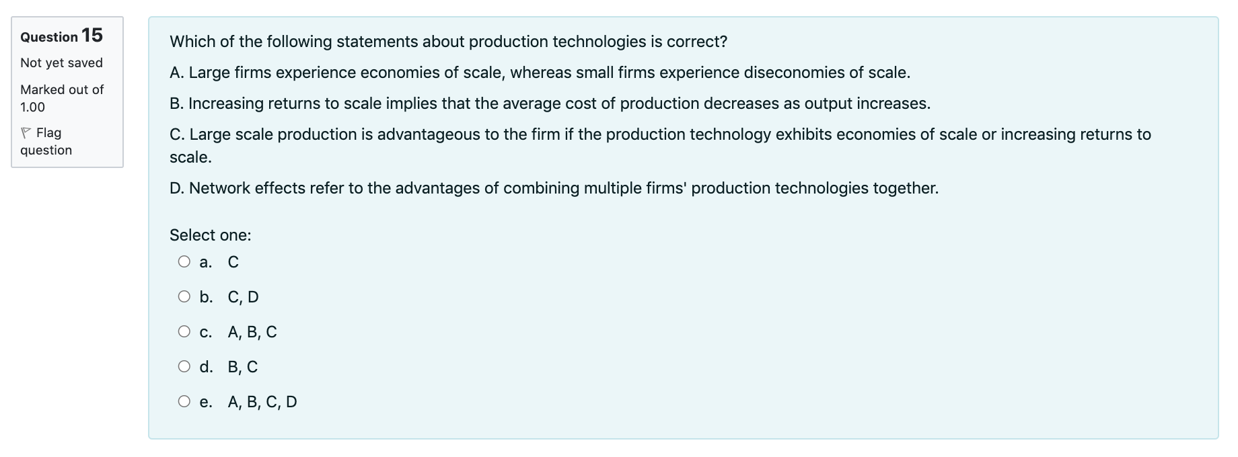
Task: Click the flag icon beside Flag question
Action: pos(27,132)
